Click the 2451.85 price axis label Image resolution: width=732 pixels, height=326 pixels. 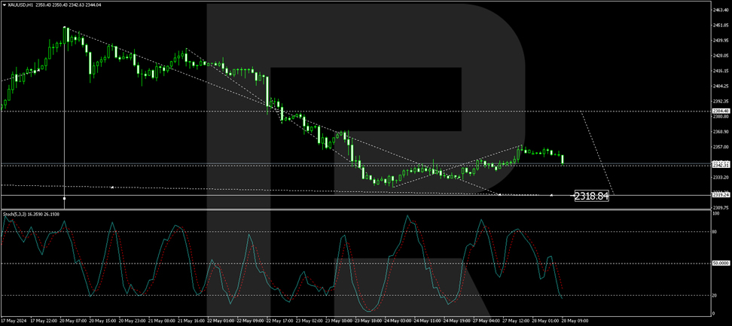[721, 26]
